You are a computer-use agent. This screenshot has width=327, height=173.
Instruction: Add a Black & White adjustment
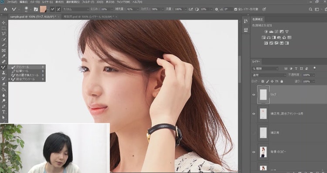click(274, 37)
